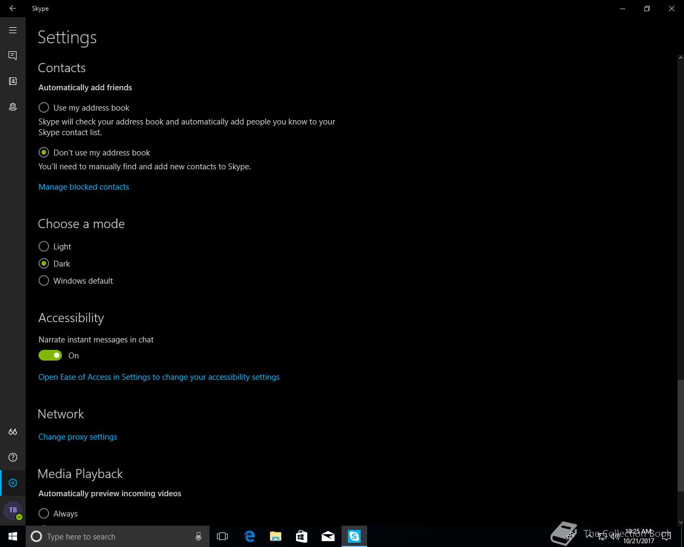
Task: Open the network status tray icon
Action: [603, 536]
